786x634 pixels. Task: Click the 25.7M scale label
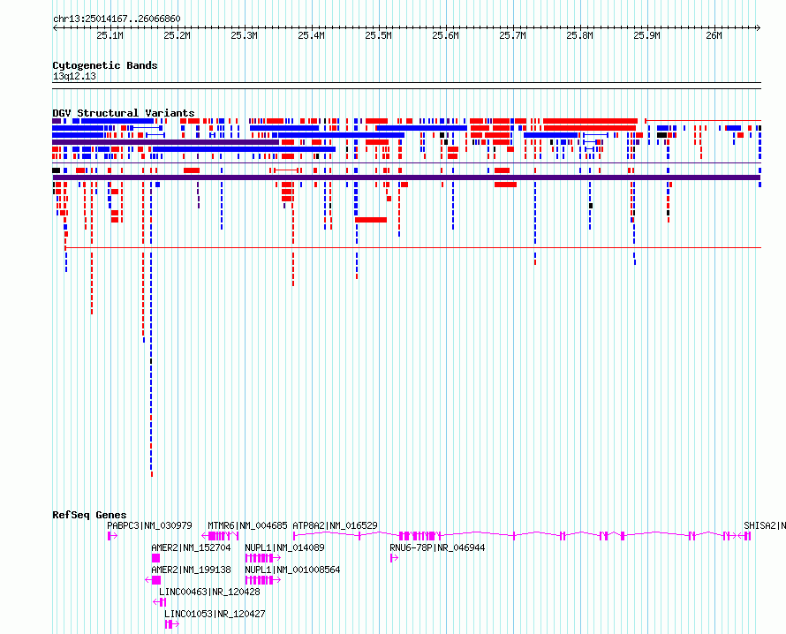click(513, 35)
